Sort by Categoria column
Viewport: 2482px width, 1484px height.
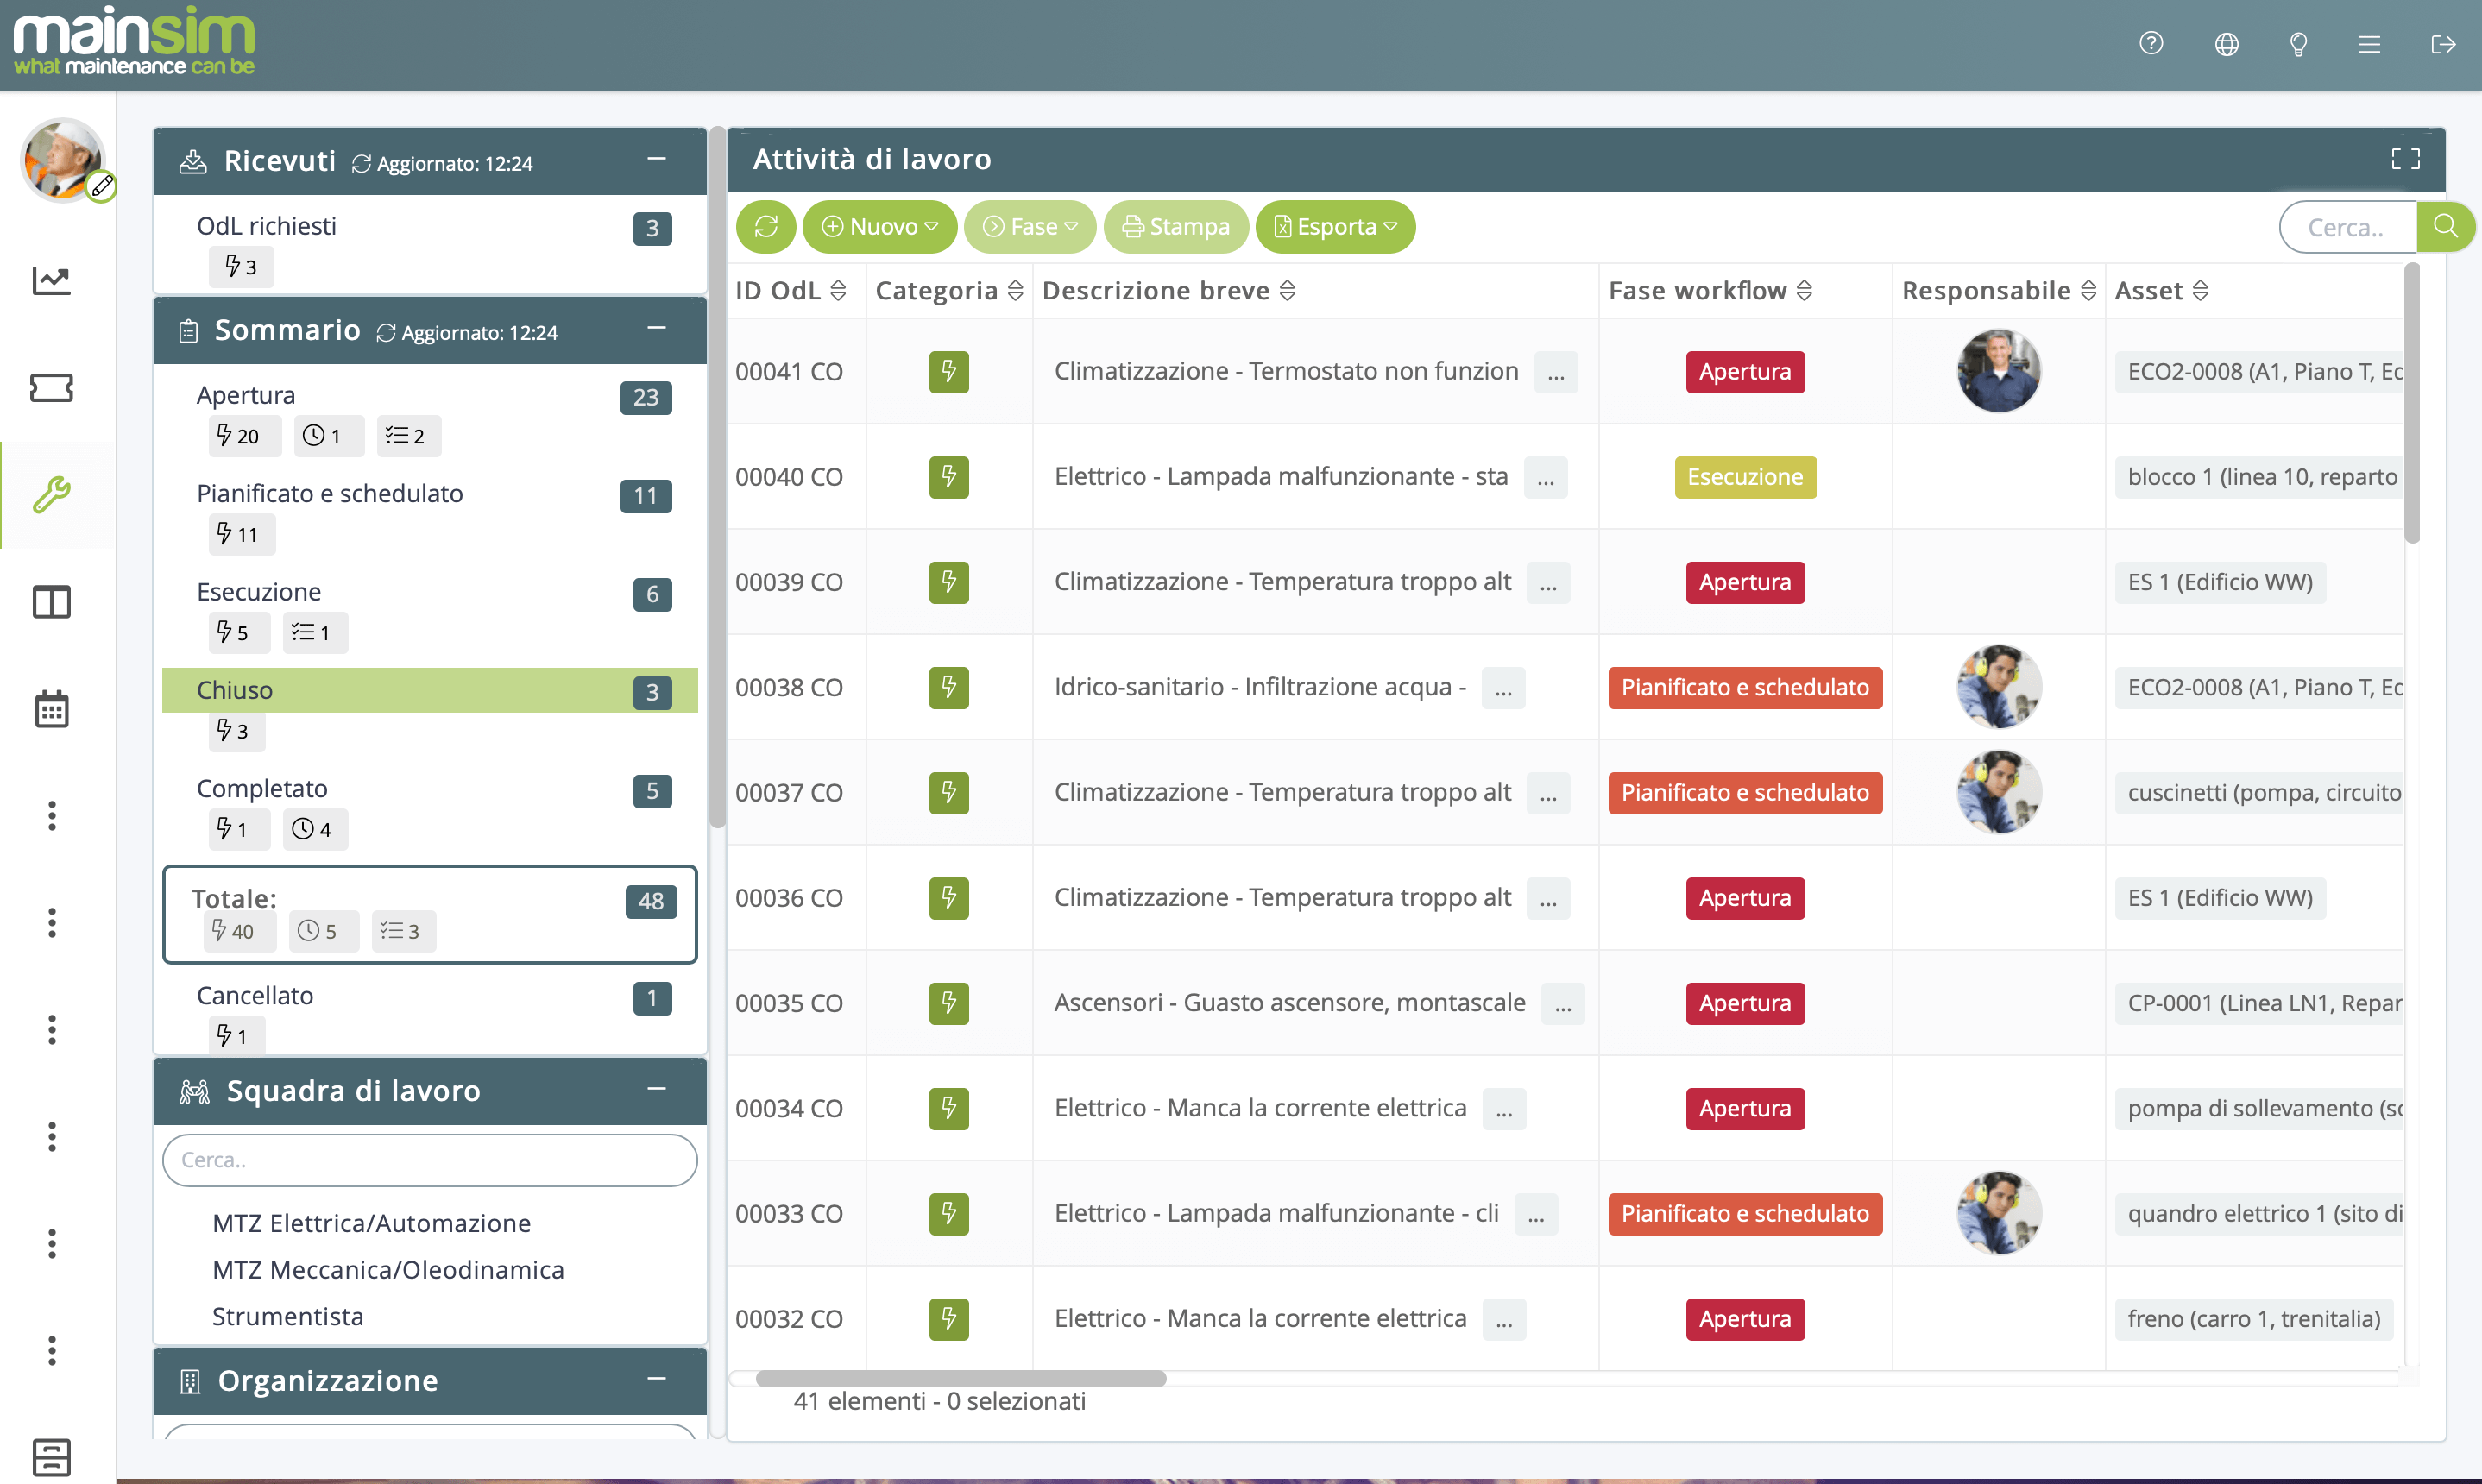point(1015,291)
